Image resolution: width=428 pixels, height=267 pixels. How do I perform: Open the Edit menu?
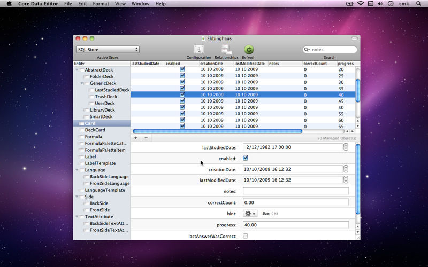click(x=82, y=4)
